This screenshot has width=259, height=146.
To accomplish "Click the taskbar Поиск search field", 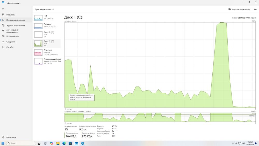I will click(21, 143).
